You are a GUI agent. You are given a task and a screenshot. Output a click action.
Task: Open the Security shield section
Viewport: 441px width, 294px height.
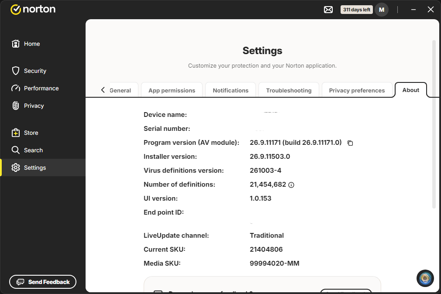(29, 71)
